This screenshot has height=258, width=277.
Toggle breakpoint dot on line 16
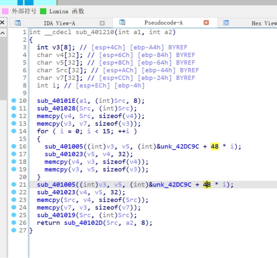coord(14,146)
